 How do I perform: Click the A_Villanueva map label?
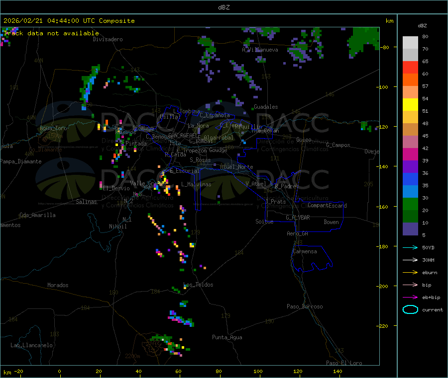(260, 50)
